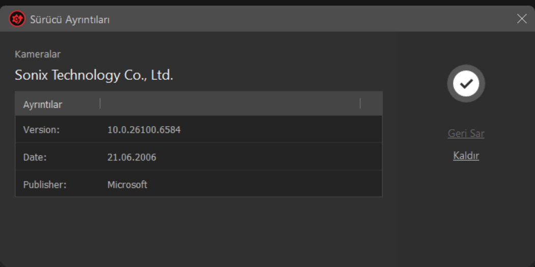The width and height of the screenshot is (535, 267).
Task: Click the Sürücü Ayrıntıları title text
Action: (70, 19)
